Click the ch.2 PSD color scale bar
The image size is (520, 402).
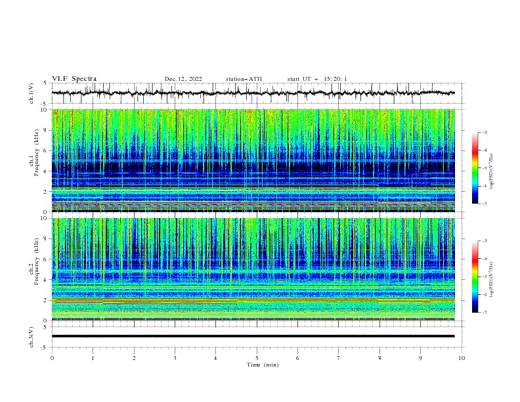coord(475,277)
